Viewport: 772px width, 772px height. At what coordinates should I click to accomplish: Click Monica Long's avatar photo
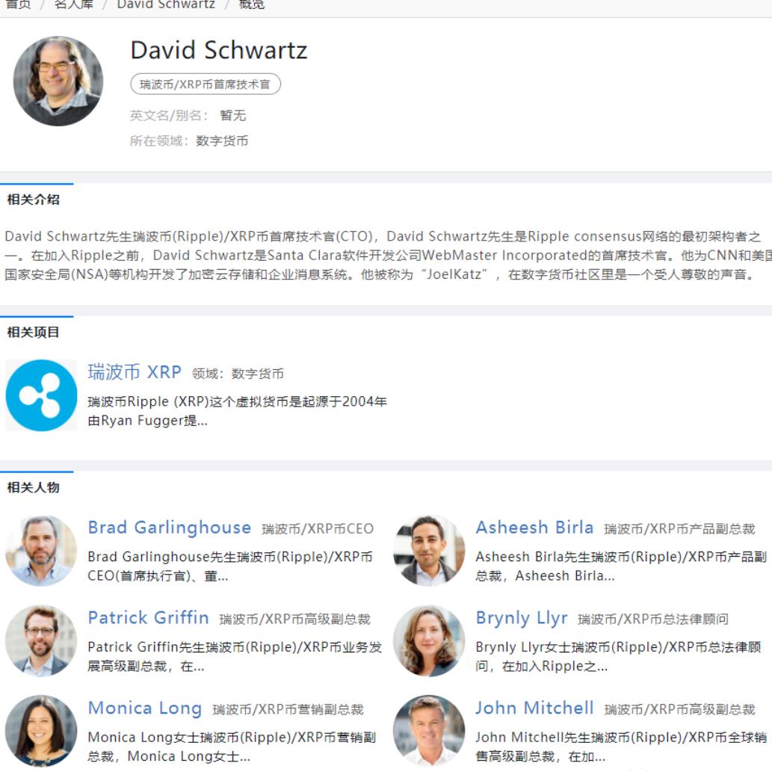point(41,731)
